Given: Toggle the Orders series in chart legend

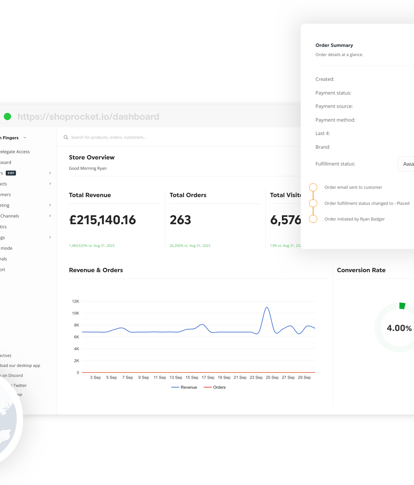Looking at the screenshot, I should point(215,387).
